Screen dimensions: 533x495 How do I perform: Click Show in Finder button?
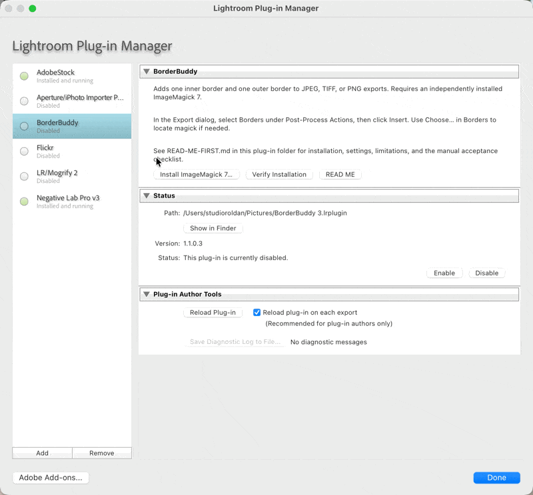pos(213,228)
